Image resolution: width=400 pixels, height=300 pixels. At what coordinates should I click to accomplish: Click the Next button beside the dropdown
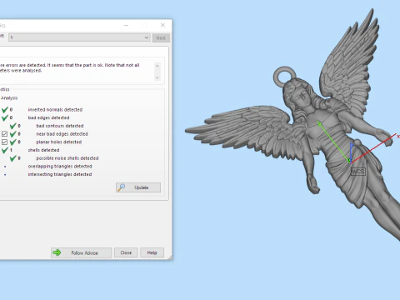161,37
